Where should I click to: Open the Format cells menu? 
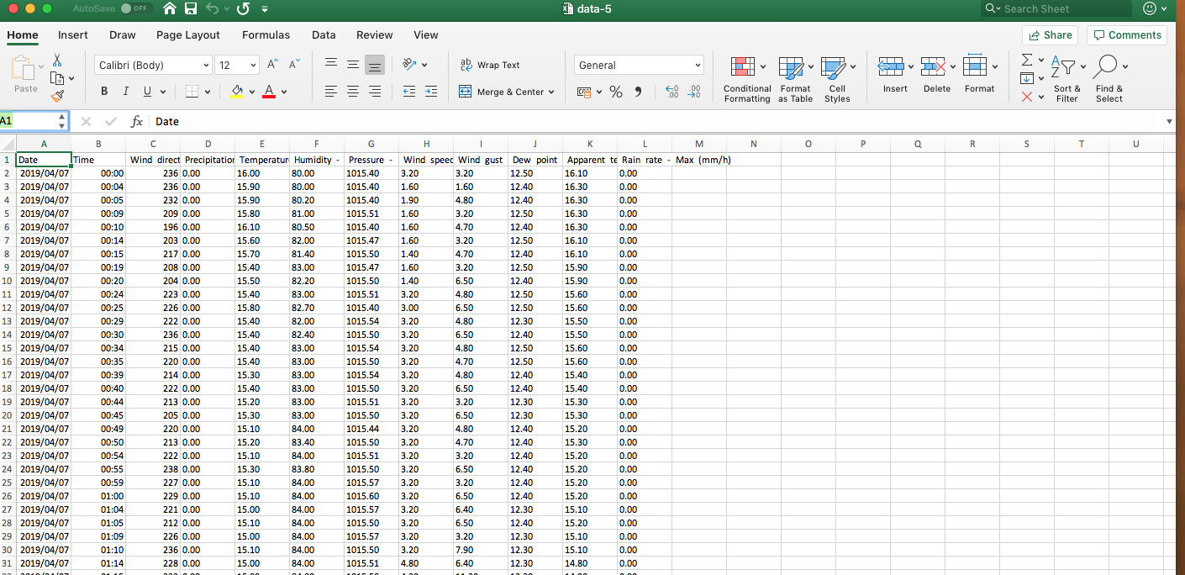coord(979,76)
